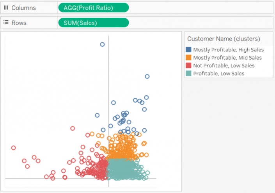
Task: Click the teal Profitable, Low Sales swatch
Action: [x=188, y=73]
